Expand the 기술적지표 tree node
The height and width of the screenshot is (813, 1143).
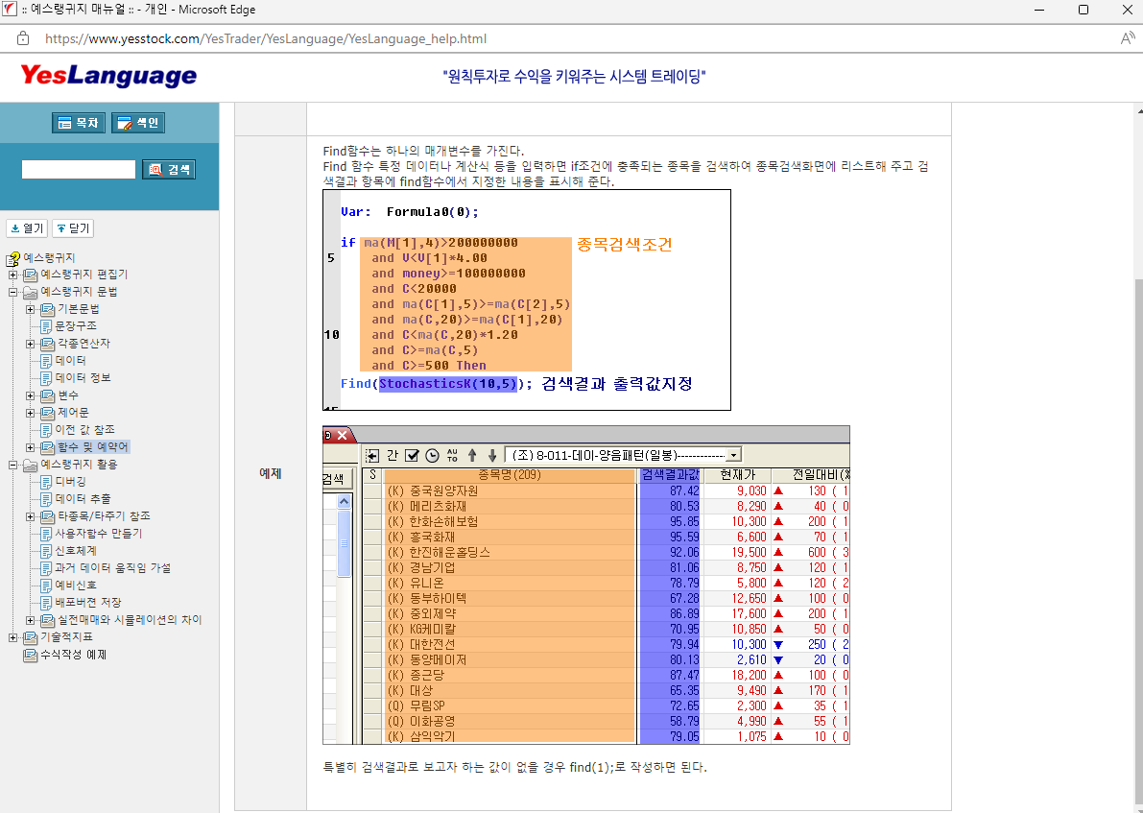12,637
